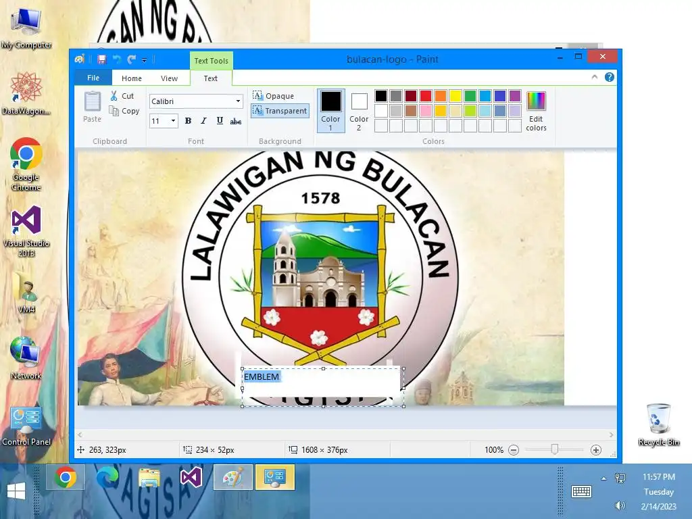Image resolution: width=692 pixels, height=519 pixels.
Task: Toggle bold formatting
Action: pos(188,121)
